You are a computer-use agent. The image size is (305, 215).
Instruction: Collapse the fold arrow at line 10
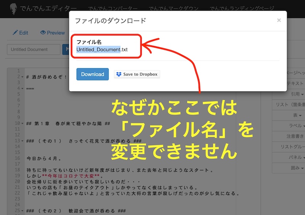pos(23,124)
